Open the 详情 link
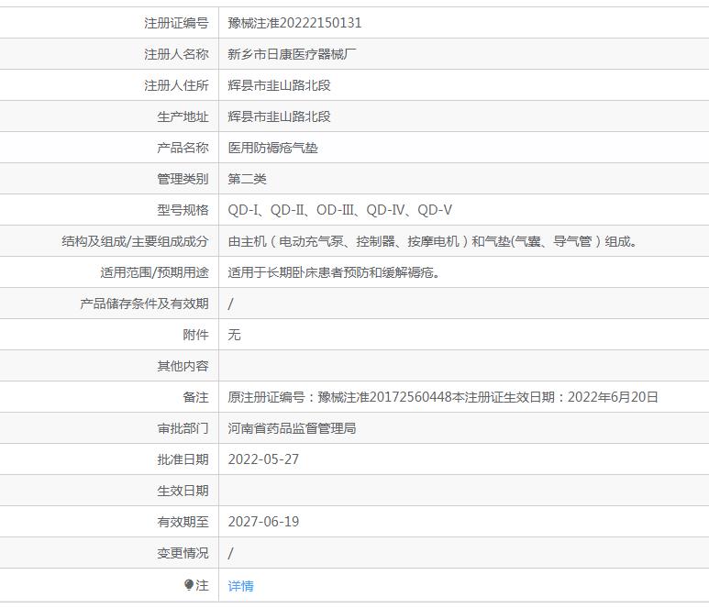 (x=240, y=586)
